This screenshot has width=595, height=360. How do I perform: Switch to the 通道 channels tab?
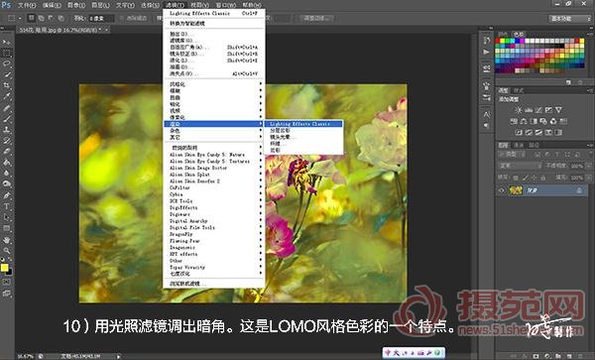coord(519,145)
